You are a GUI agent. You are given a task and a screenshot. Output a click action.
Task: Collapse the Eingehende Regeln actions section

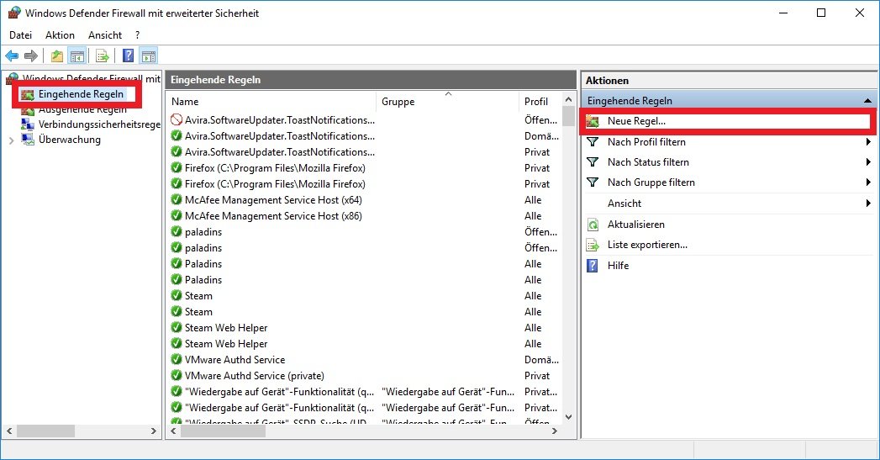coord(867,101)
